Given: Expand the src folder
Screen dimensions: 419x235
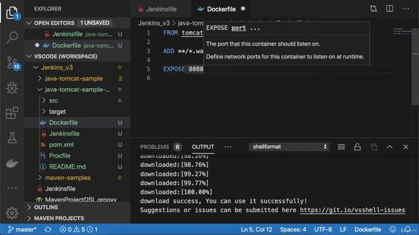Looking at the screenshot, I should point(44,101).
